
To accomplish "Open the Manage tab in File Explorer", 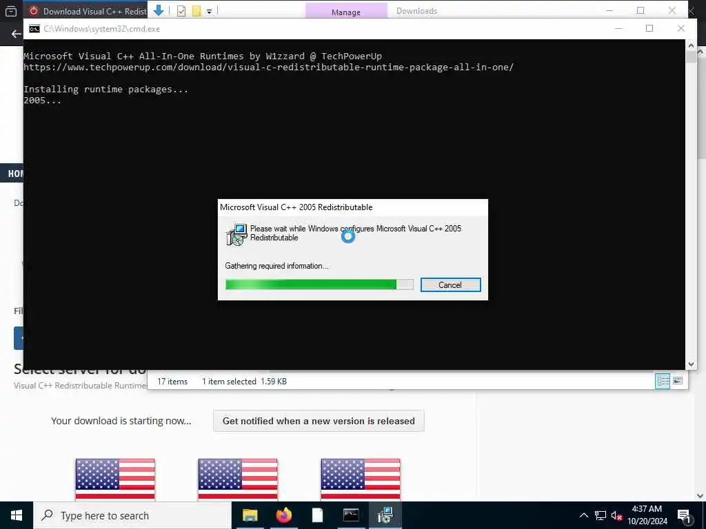I will [x=346, y=11].
